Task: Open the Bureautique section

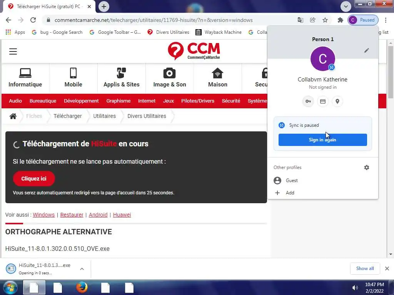Action: click(43, 101)
